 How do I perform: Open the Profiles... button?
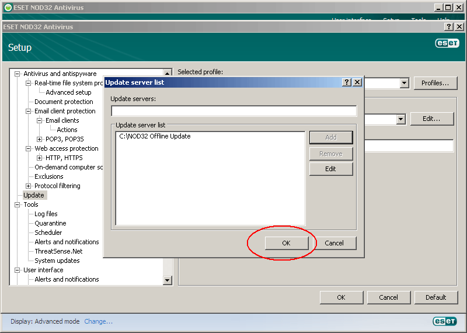(435, 83)
